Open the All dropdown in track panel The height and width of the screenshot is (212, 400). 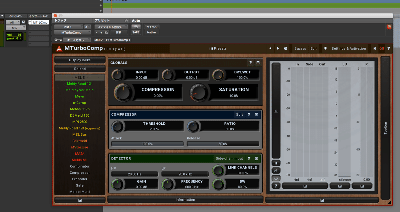(x=13, y=22)
